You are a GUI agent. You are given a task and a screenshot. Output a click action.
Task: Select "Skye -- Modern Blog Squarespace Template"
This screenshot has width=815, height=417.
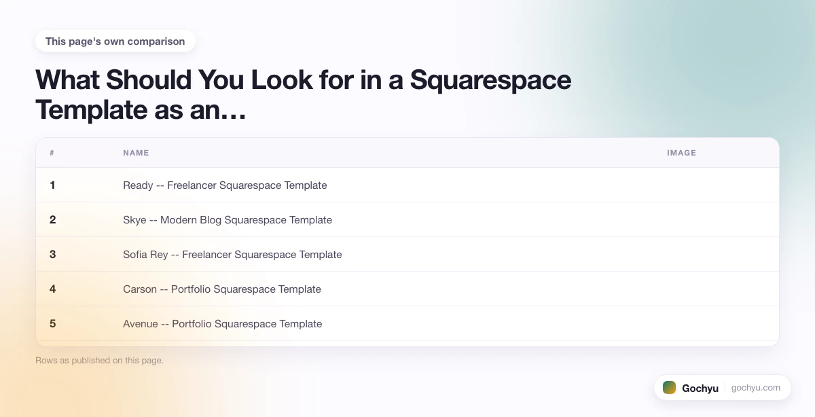(228, 220)
